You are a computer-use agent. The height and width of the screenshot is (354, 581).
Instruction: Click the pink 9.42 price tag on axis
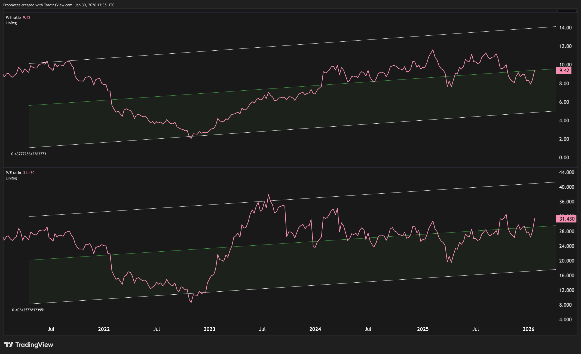pos(564,71)
